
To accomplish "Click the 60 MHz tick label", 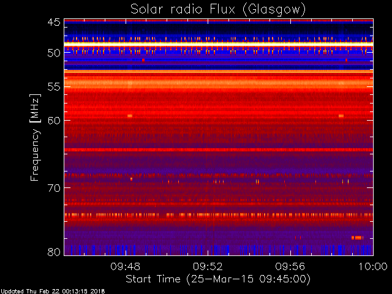I will point(54,120).
